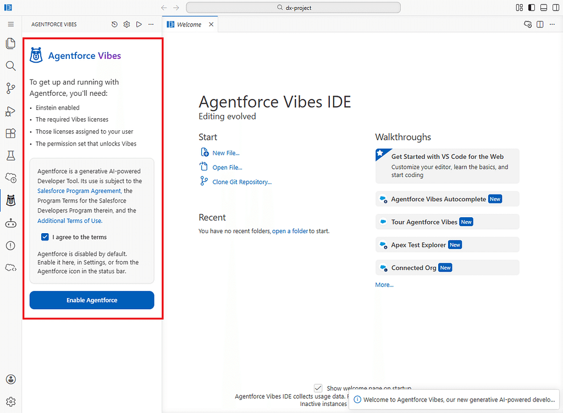Open editor more actions ellipsis
Viewport: 563px width, 413px height.
(552, 24)
